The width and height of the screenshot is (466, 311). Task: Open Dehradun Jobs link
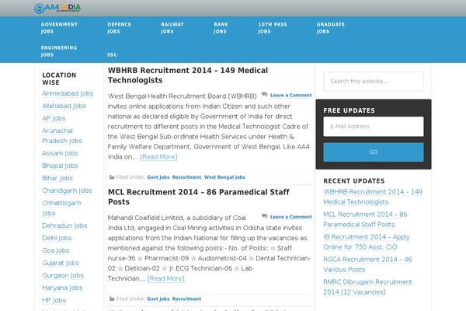click(x=64, y=225)
